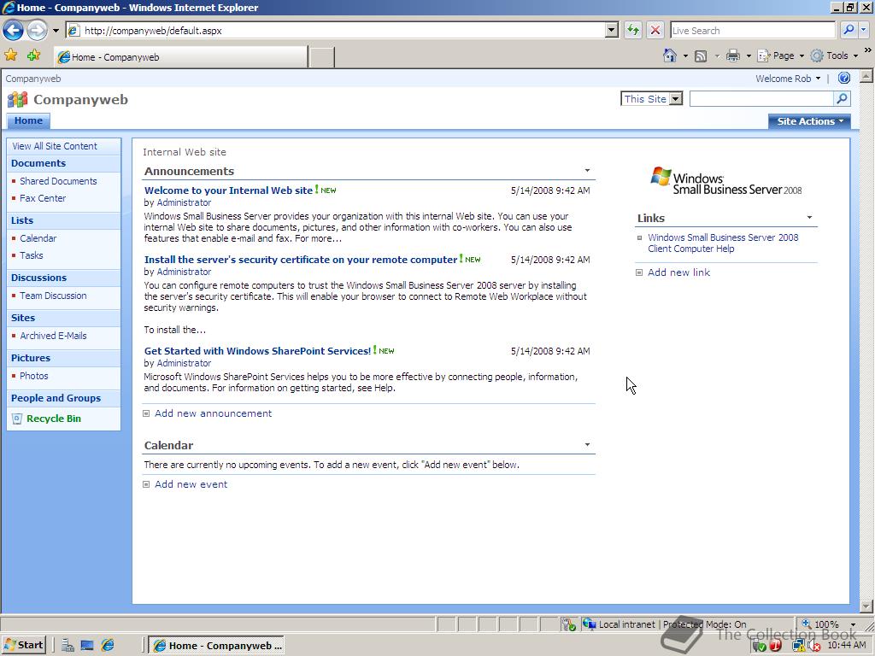Click the red security alert tray icon
Viewport: 875px width, 656px height.
click(775, 646)
